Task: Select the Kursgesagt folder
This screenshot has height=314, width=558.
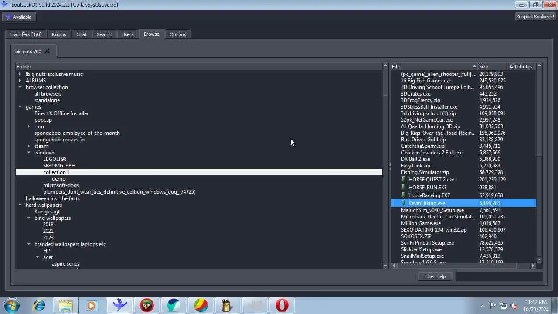Action: pos(47,212)
